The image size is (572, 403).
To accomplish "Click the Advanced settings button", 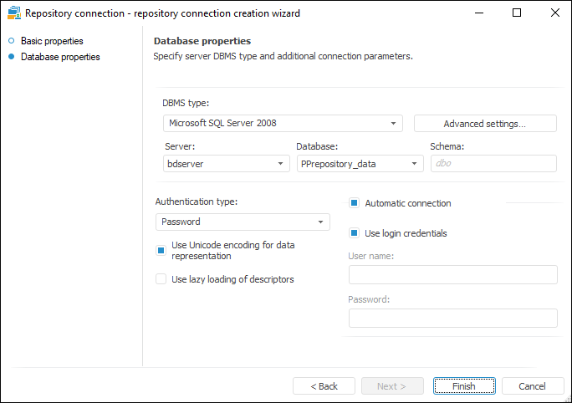I will (x=485, y=124).
